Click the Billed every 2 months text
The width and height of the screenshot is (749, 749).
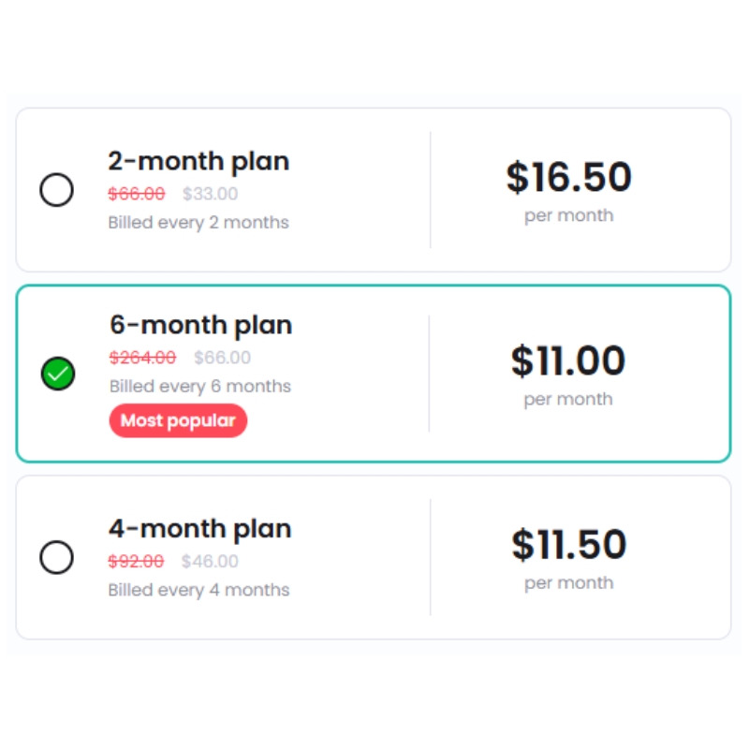[198, 223]
